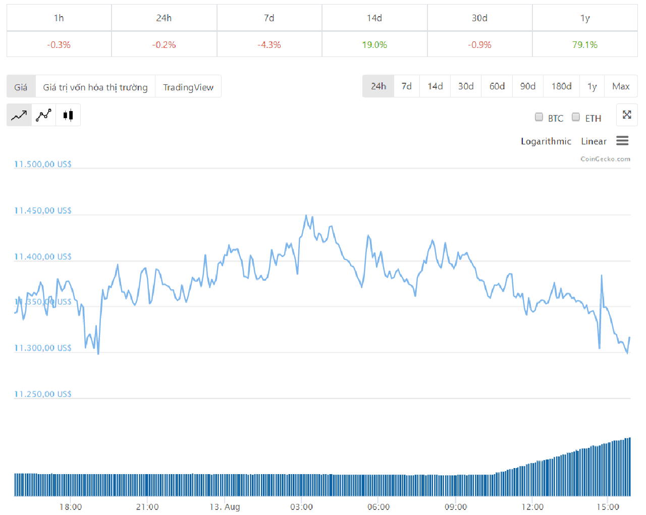This screenshot has height=515, width=646.
Task: Click the 1h column header
Action: 59,18
